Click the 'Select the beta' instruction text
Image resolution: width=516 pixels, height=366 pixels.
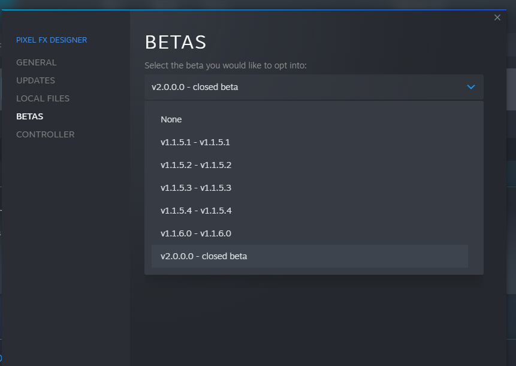[225, 65]
